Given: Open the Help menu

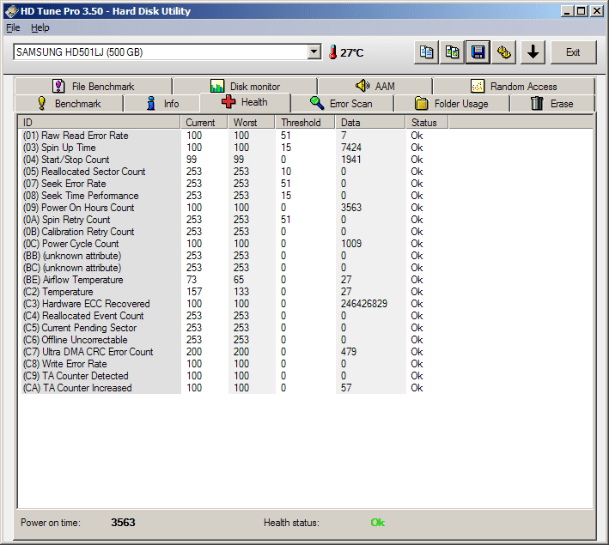Looking at the screenshot, I should 40,28.
